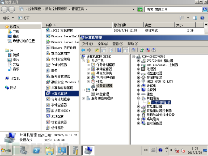Click the CH language indicator in taskbar
Screen dimensions: 208x156
tap(146, 150)
